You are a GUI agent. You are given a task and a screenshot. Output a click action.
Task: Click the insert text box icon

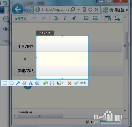(108, 18)
